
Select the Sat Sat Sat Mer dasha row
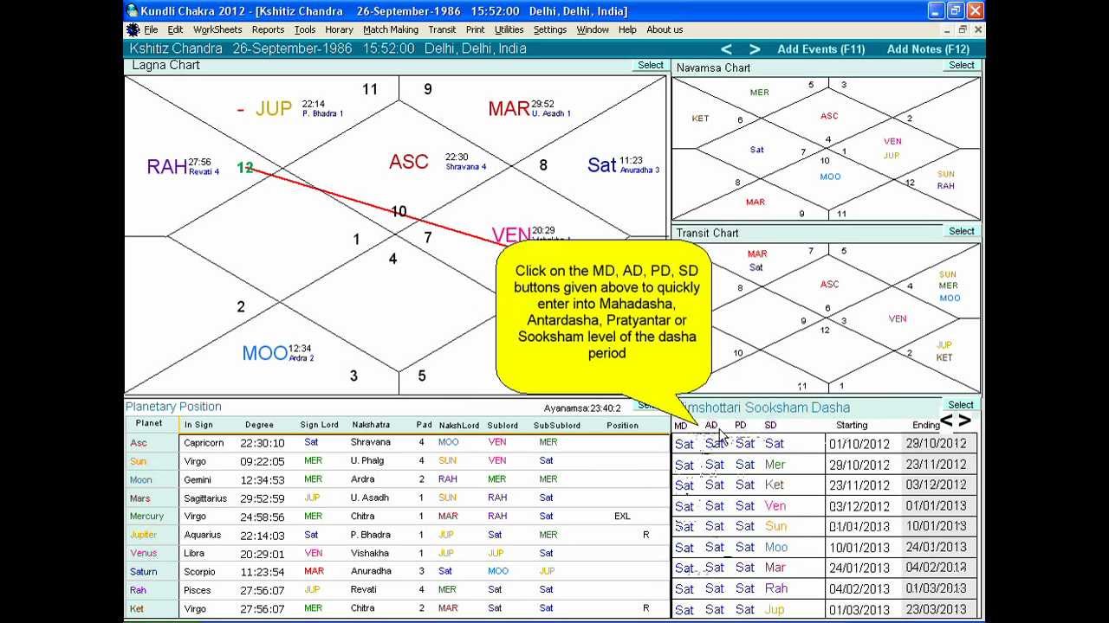tap(825, 465)
